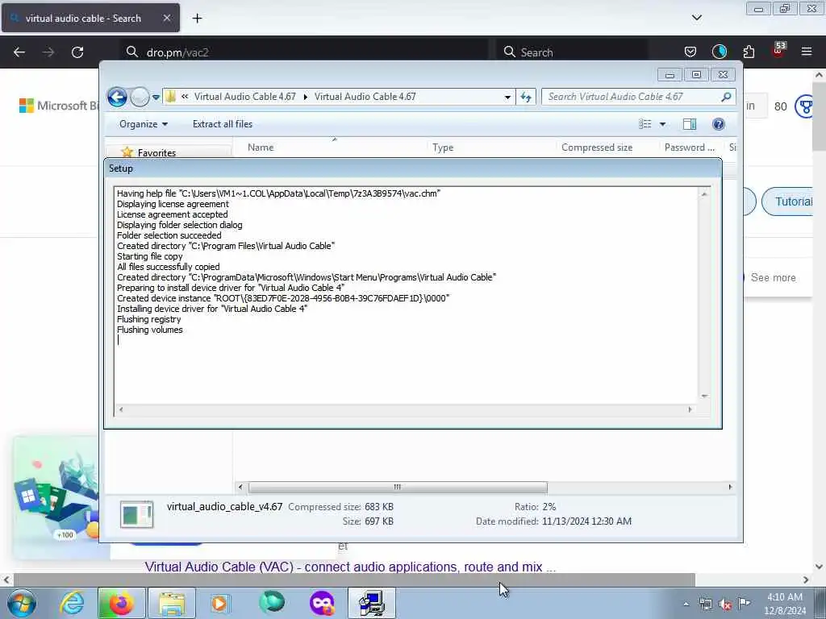Open the Explorer recent locations dropdown arrow
Screen dimensions: 826x619
tap(156, 98)
